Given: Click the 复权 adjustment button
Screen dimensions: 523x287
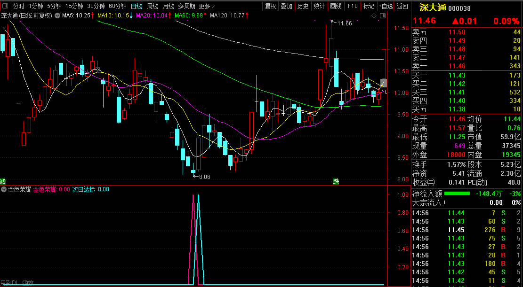Looking at the screenshot, I should 270,6.
